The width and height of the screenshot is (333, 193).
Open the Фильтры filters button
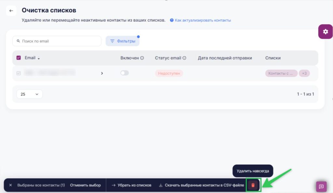pyautogui.click(x=123, y=41)
